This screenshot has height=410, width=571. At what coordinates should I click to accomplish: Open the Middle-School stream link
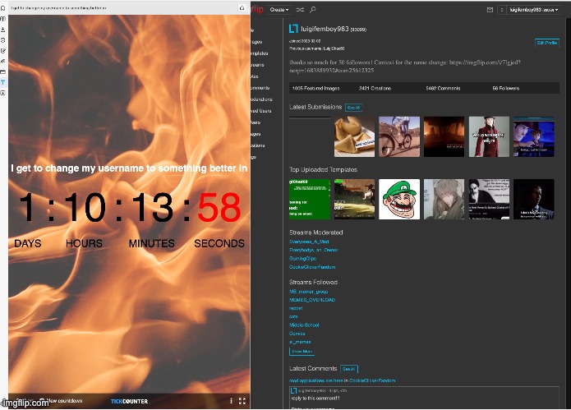click(x=304, y=325)
